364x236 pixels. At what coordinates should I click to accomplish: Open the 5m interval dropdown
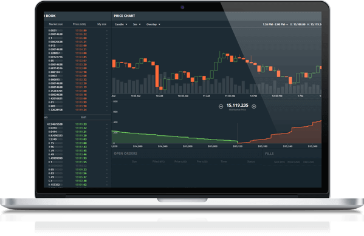coord(137,24)
